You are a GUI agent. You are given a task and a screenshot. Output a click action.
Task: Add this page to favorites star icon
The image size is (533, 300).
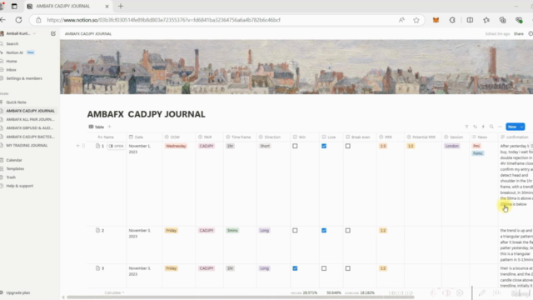tap(416, 20)
